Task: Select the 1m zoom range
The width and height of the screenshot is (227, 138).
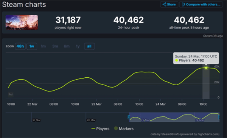Action: point(43,46)
